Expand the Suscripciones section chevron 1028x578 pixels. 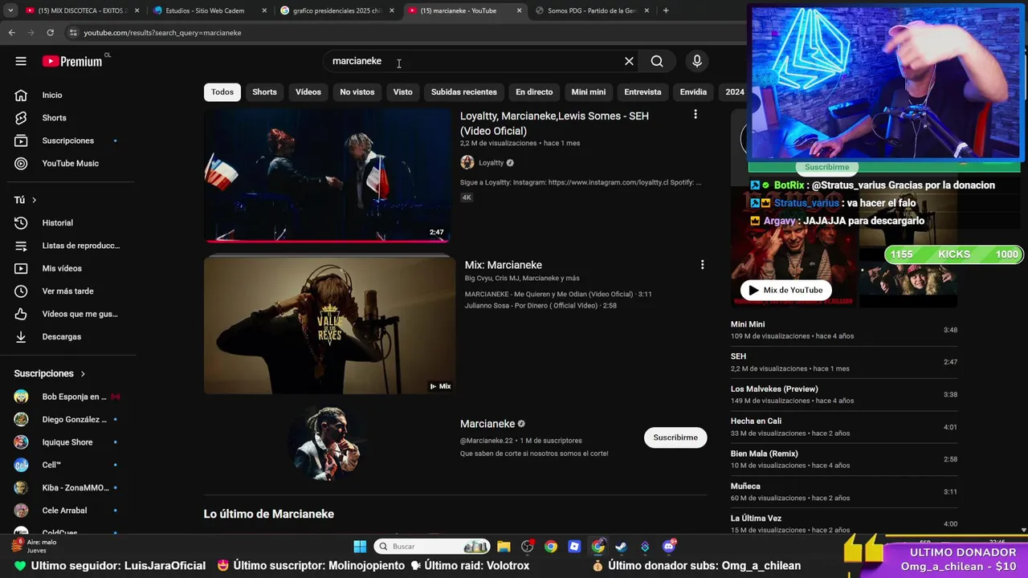coord(82,373)
